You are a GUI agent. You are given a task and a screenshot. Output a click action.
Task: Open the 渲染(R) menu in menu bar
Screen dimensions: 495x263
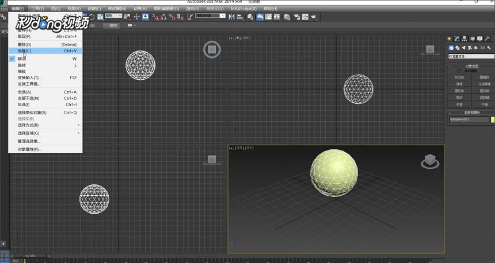pos(192,9)
